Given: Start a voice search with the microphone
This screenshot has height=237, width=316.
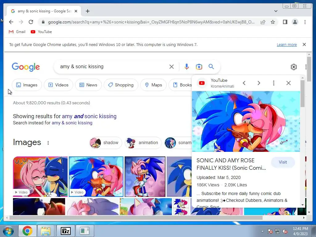Looking at the screenshot, I should [x=187, y=67].
